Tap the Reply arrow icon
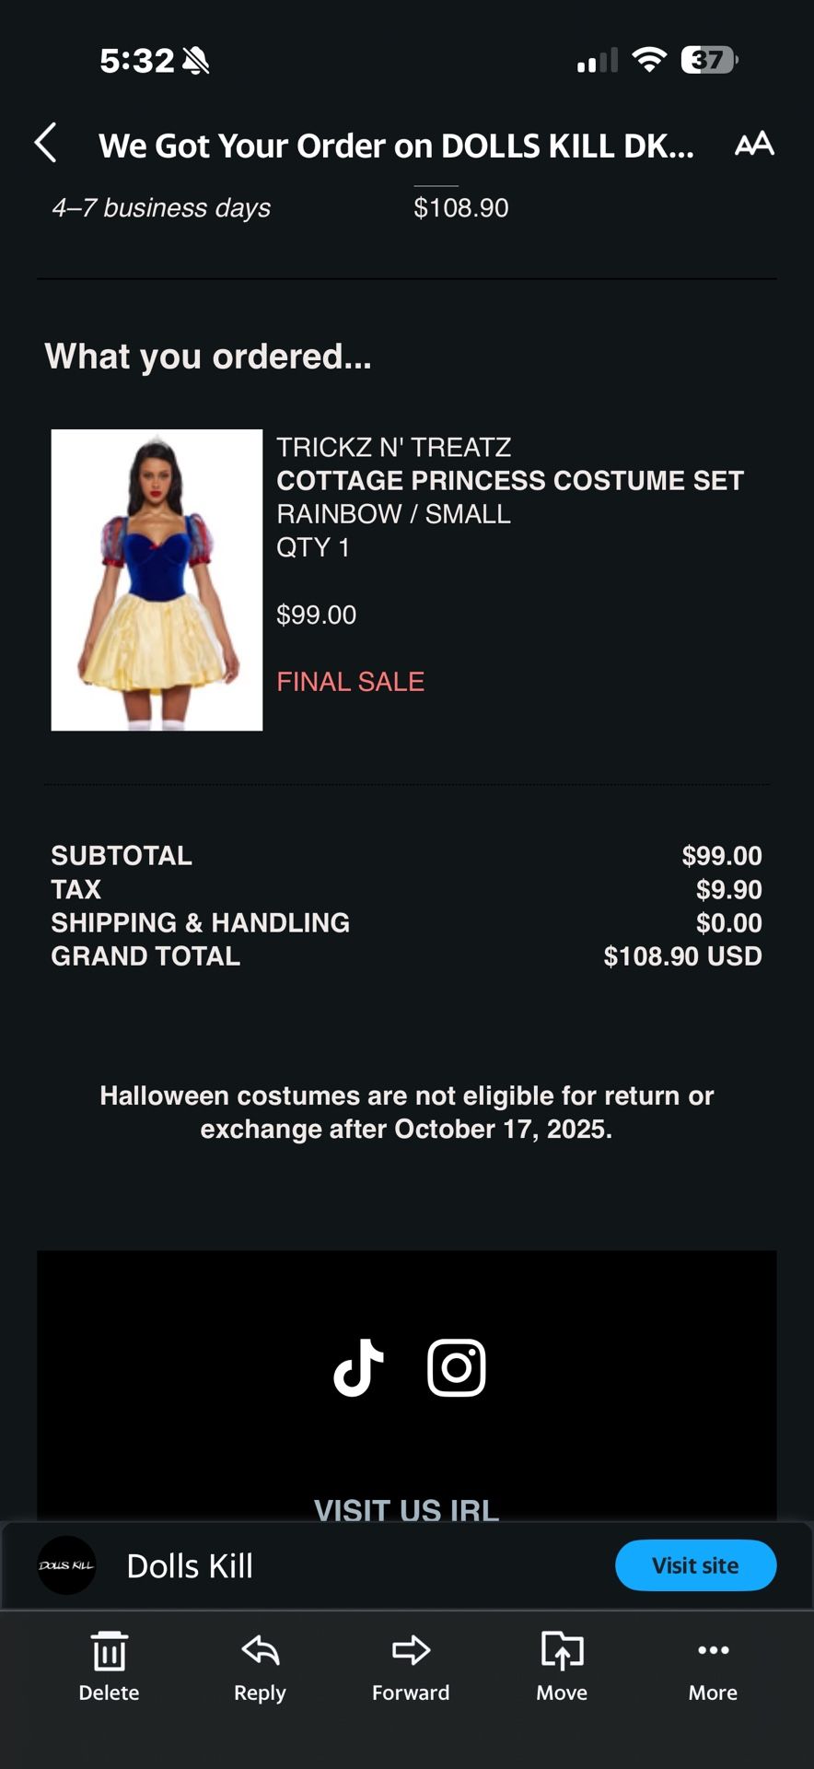The height and width of the screenshot is (1769, 814). coord(260,1649)
